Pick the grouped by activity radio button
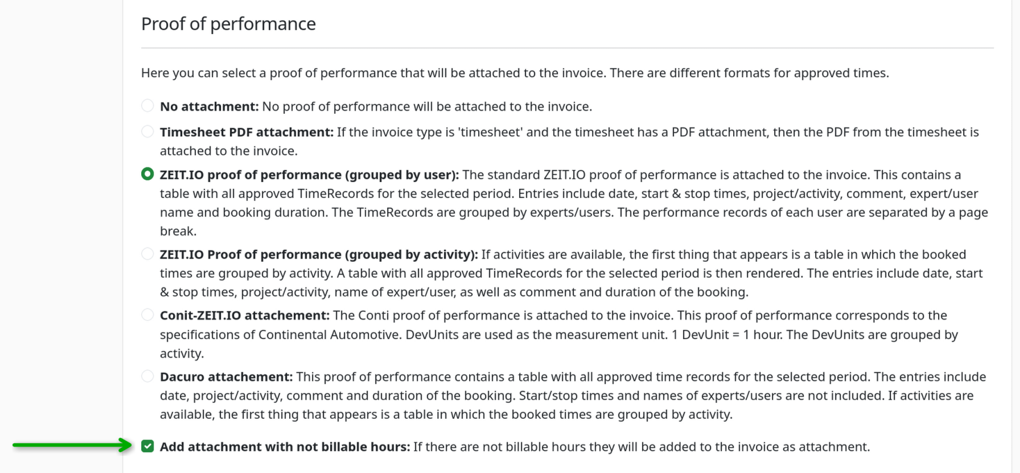 tap(147, 254)
